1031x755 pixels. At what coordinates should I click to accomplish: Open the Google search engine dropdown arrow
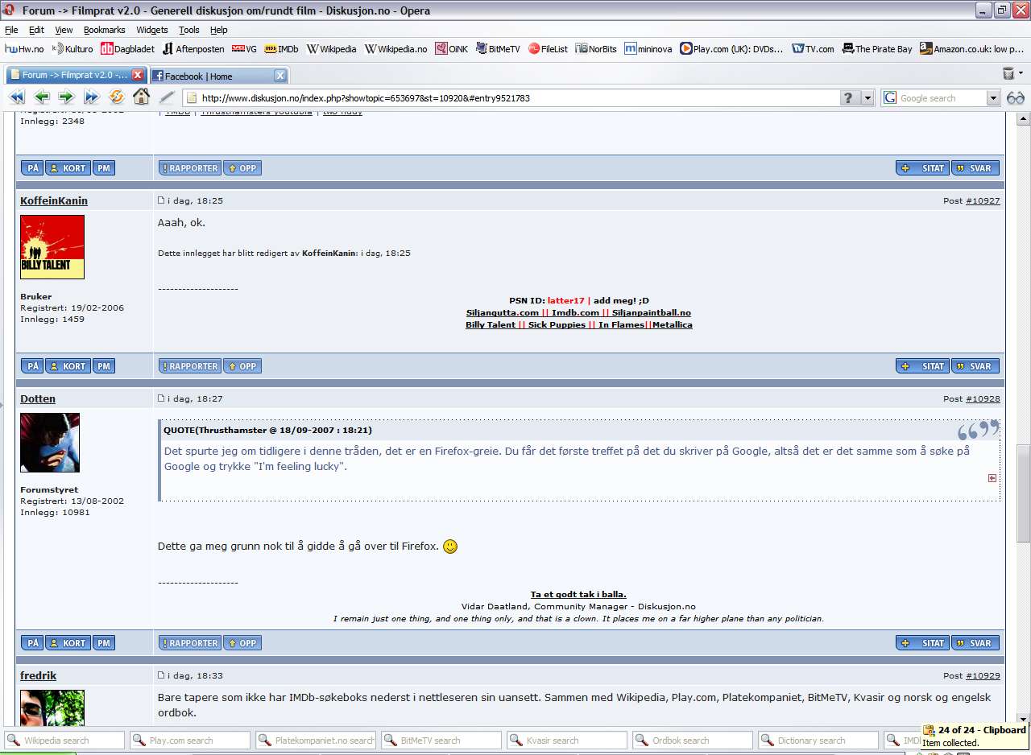click(x=993, y=97)
